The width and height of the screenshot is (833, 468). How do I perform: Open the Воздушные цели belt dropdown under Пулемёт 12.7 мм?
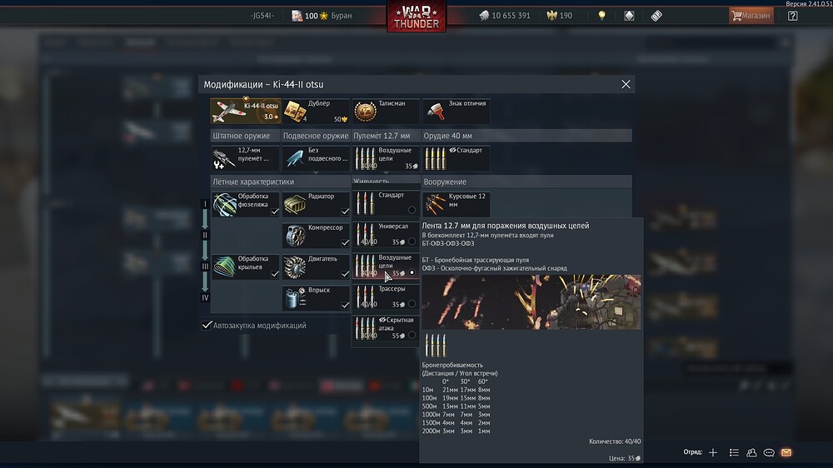point(386,157)
